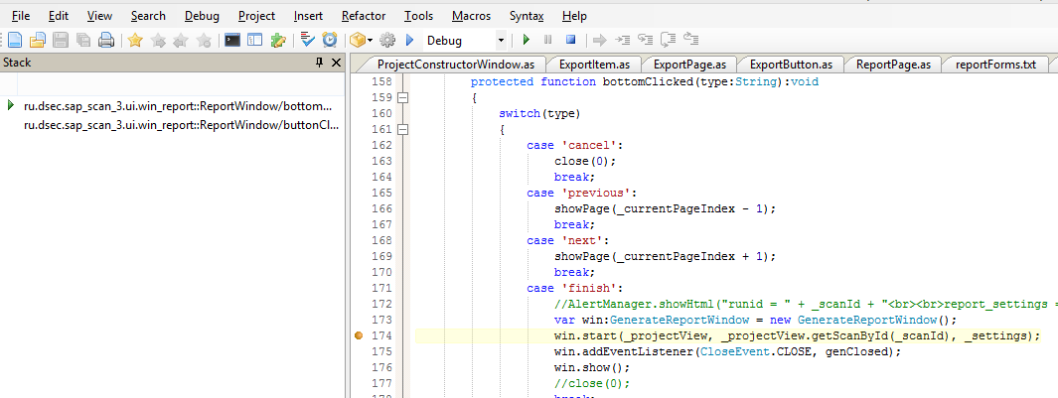The height and width of the screenshot is (398, 1058).
Task: Click the first step debug icon after arrow
Action: [622, 41]
